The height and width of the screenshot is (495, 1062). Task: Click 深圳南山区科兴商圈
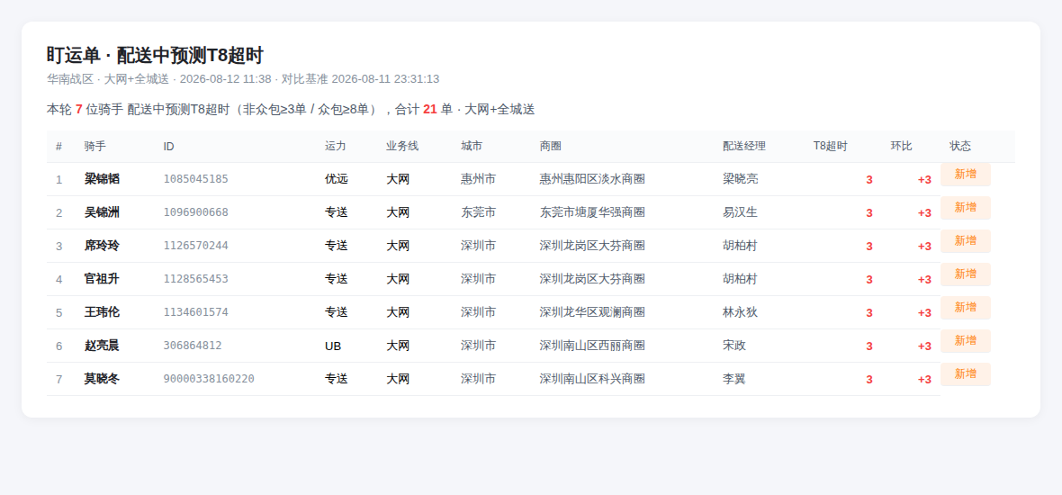click(592, 379)
